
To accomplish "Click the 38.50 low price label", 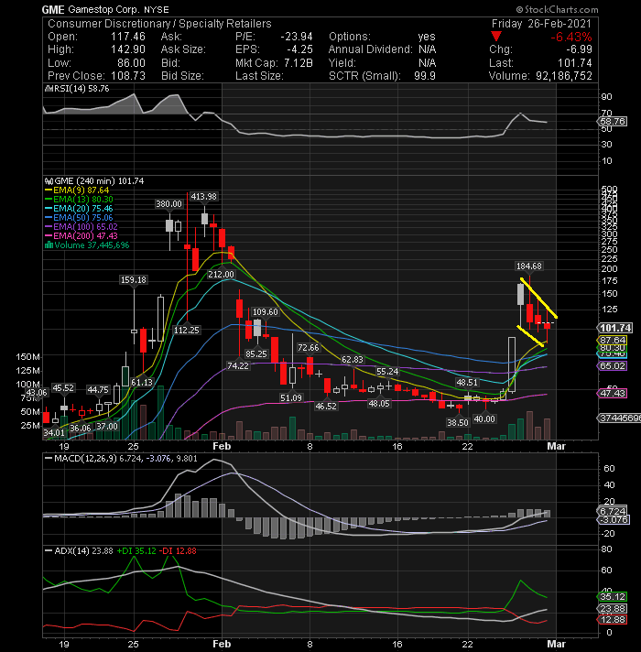I will [458, 422].
